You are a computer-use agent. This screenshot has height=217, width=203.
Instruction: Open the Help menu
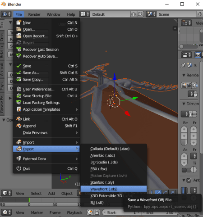[x=71, y=14]
